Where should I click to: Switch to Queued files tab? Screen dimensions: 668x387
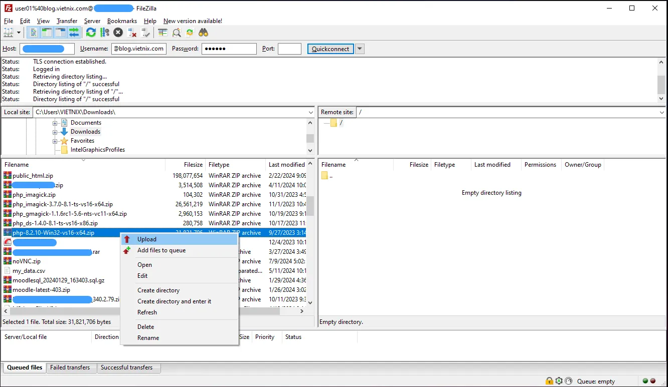coord(25,367)
